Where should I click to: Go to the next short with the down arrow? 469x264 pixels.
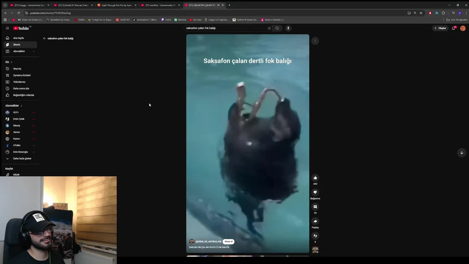coord(462,153)
